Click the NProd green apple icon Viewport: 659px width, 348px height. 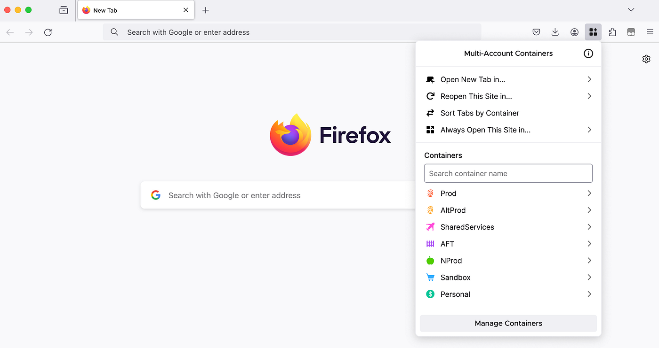tap(430, 261)
